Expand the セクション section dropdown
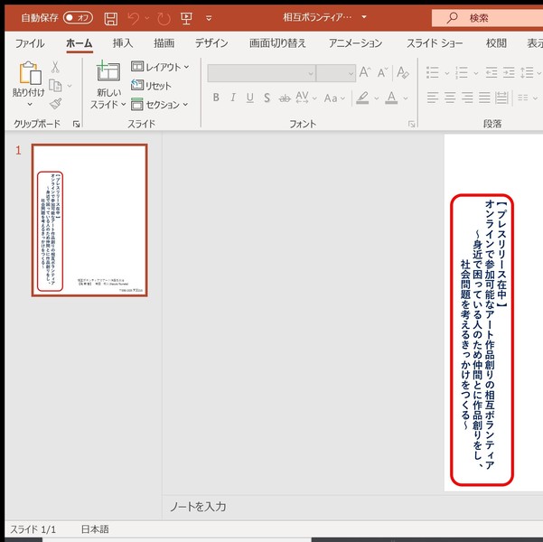This screenshot has height=542, width=543. (x=160, y=105)
